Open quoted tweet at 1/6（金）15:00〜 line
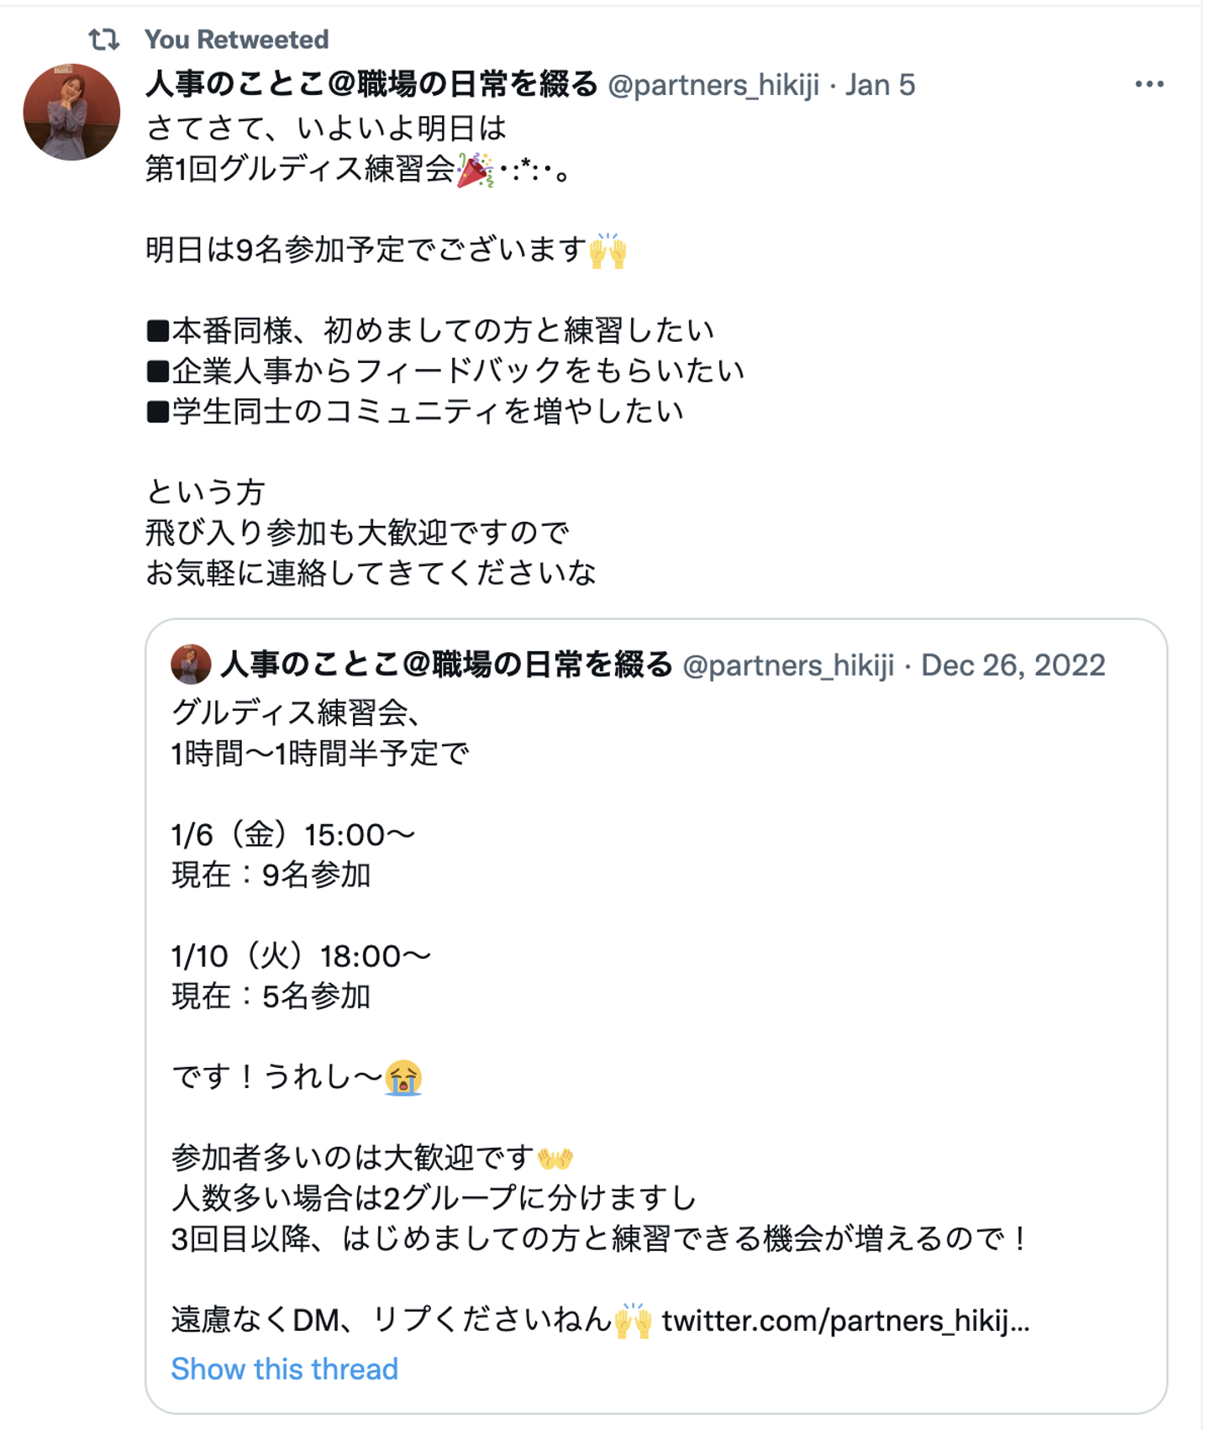 [293, 834]
